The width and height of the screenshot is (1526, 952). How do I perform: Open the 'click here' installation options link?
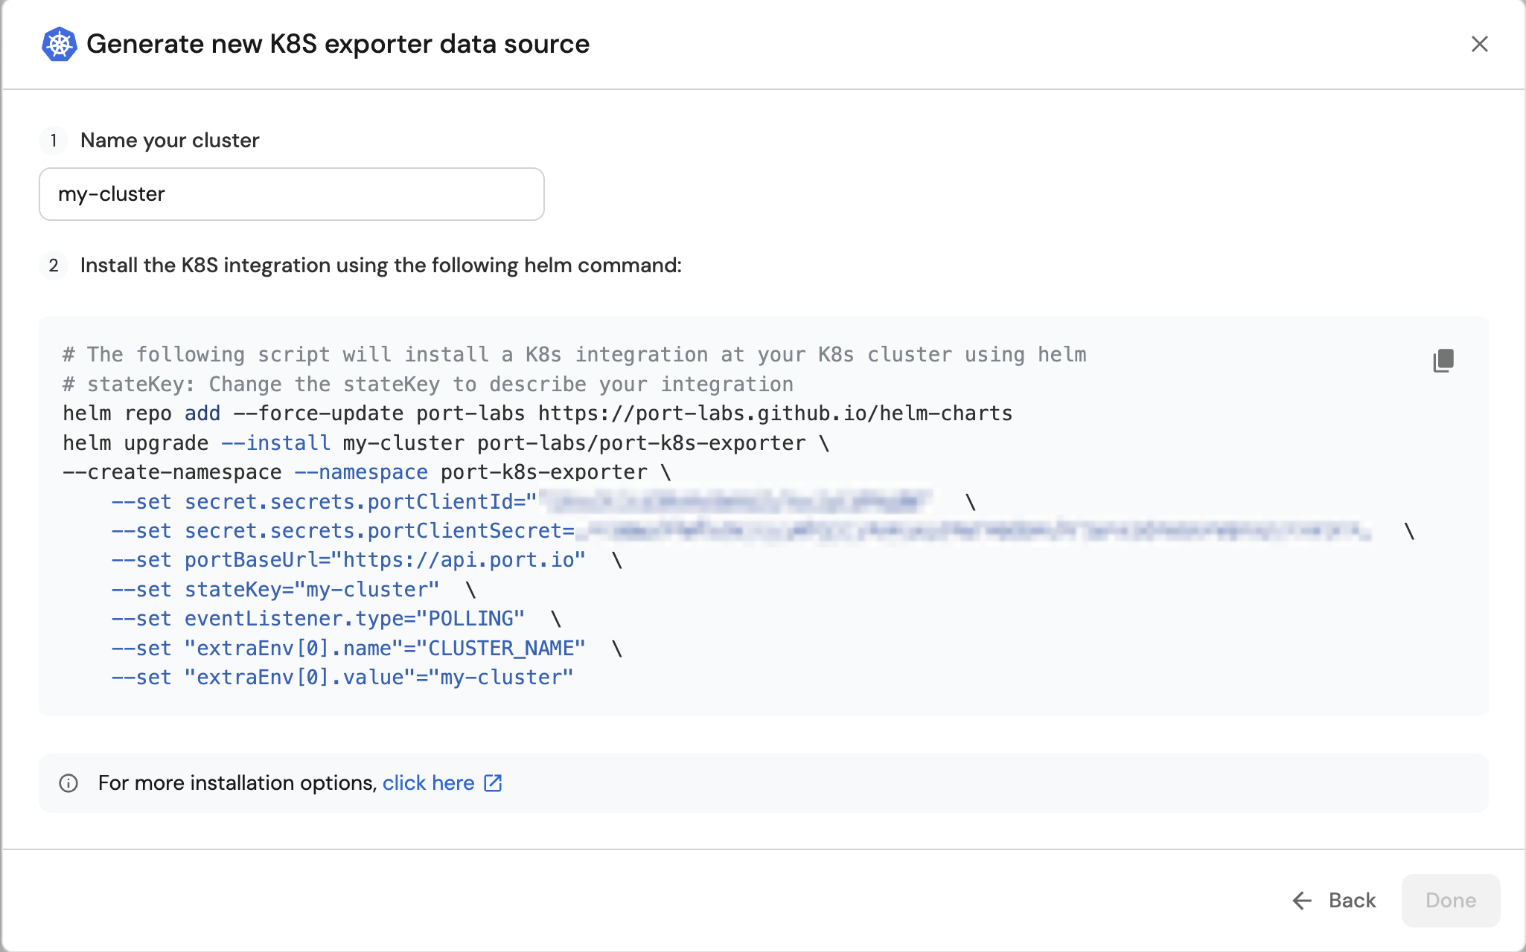[428, 783]
